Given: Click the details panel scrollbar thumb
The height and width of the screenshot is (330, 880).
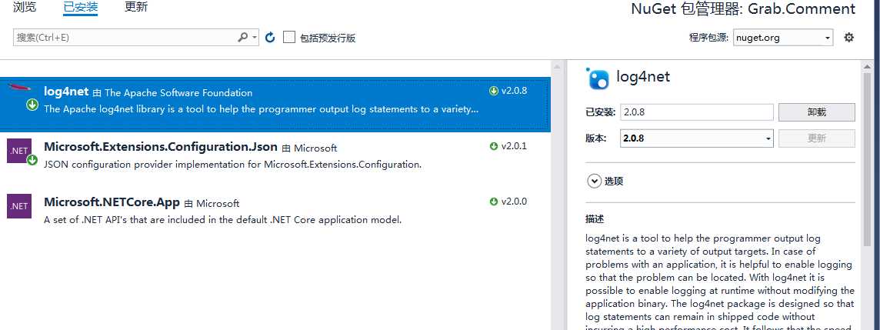Looking at the screenshot, I should tap(867, 160).
